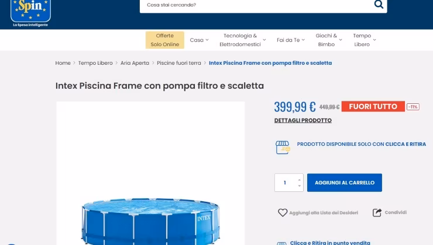
Task: Click the Aria Aperta breadcrumb
Action: coord(135,63)
